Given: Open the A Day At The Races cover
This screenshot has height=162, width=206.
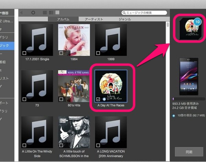Looking at the screenshot, I should 111,86.
